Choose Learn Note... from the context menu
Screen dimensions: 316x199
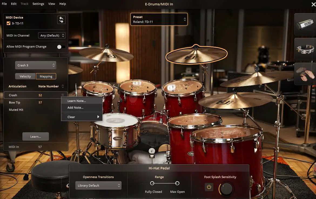coord(77,101)
